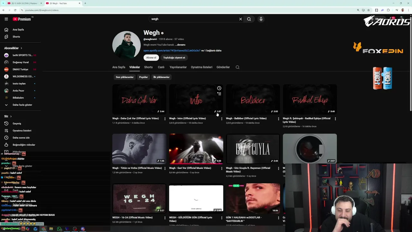
Task: Add Intro video to watch later
Action: (219, 88)
